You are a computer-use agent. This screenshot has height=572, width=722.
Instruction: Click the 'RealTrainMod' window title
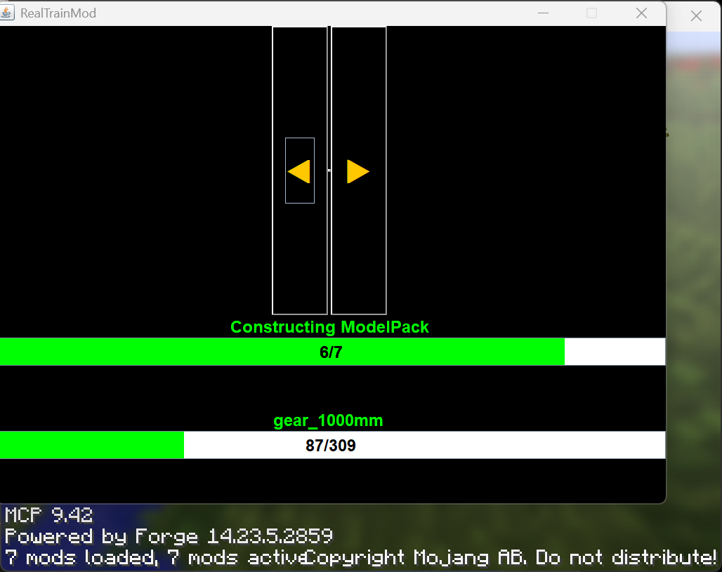(x=58, y=13)
